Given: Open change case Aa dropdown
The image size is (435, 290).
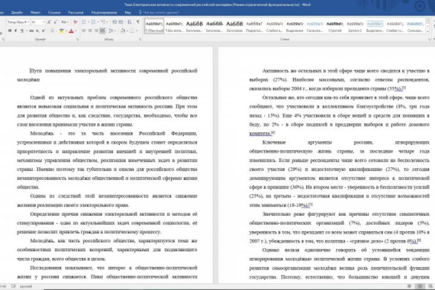Looking at the screenshot, I should point(65,22).
